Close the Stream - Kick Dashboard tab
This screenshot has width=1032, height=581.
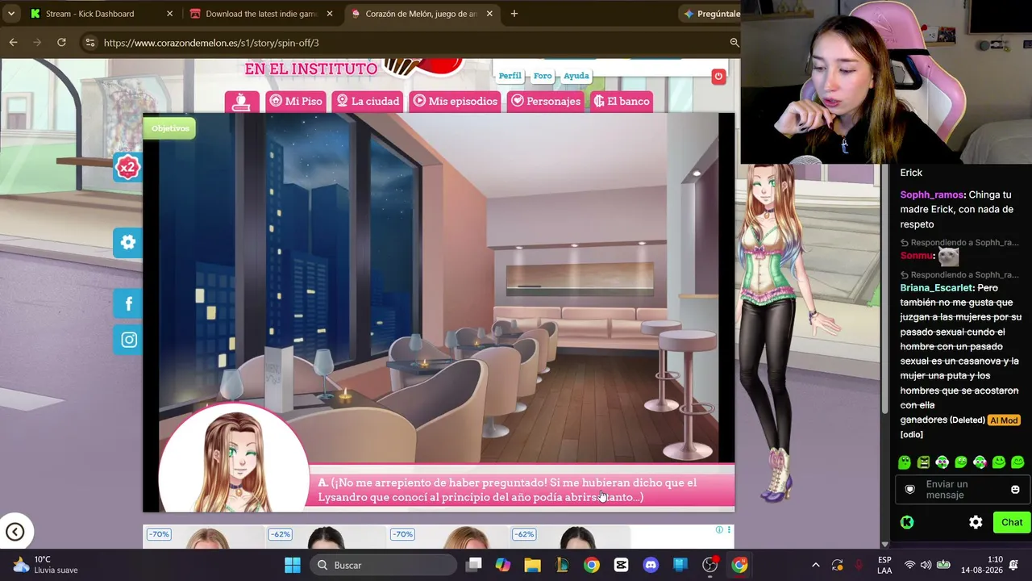click(x=169, y=14)
